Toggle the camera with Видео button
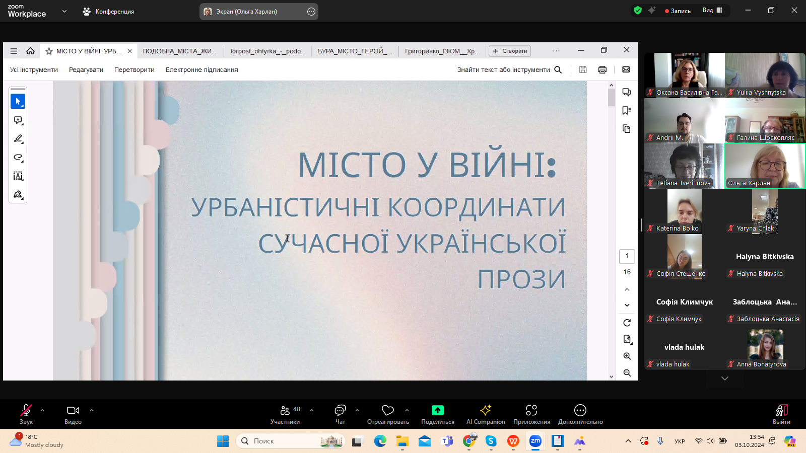This screenshot has height=453, width=806. [73, 414]
